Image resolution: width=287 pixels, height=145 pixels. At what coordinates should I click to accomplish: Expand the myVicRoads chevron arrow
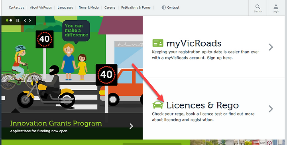[271, 47]
